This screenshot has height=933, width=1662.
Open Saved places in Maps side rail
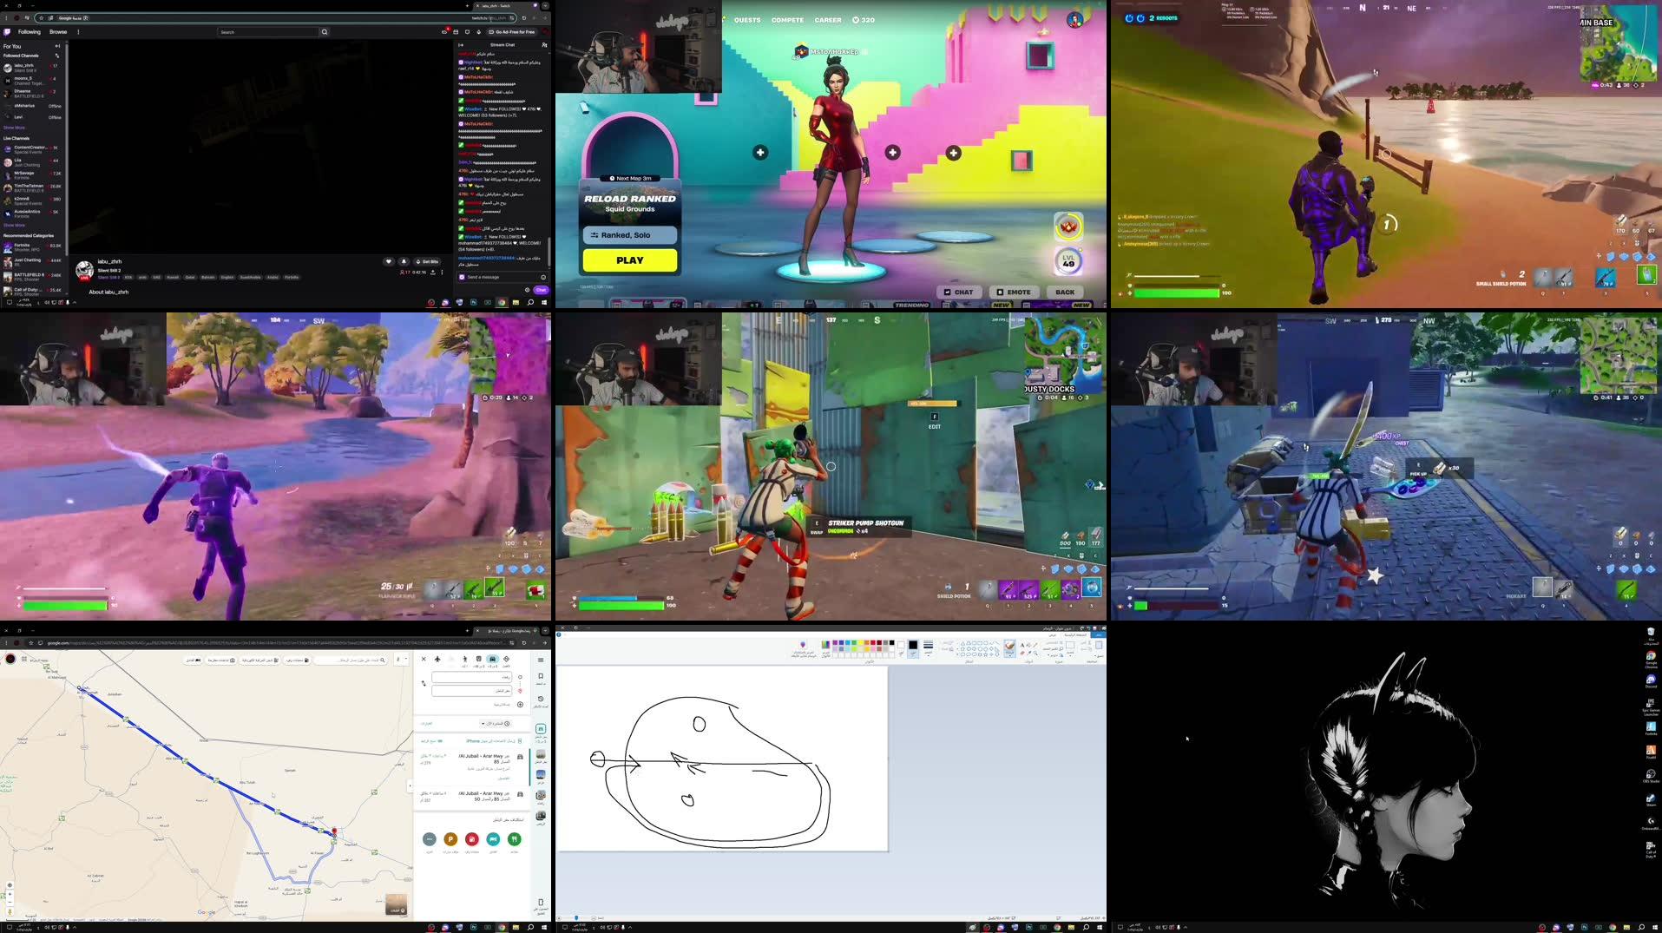(x=541, y=679)
